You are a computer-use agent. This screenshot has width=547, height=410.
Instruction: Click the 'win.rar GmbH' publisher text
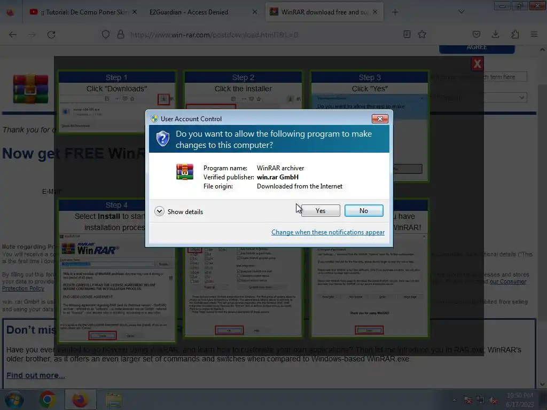pyautogui.click(x=278, y=177)
